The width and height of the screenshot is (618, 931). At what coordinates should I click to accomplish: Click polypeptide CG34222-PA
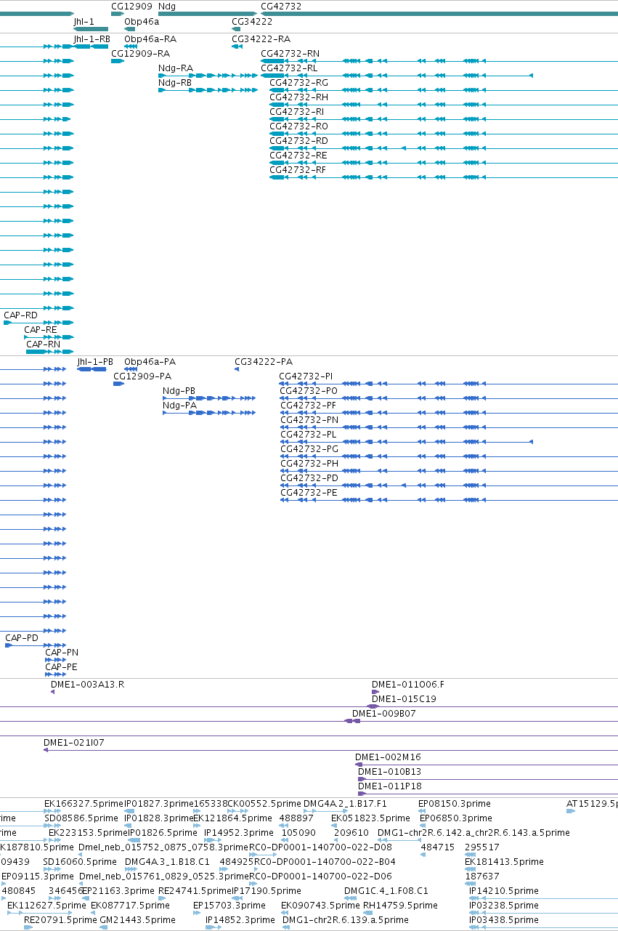click(x=264, y=361)
